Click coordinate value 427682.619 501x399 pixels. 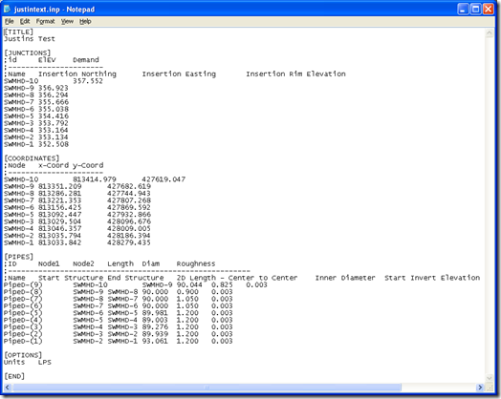point(129,186)
